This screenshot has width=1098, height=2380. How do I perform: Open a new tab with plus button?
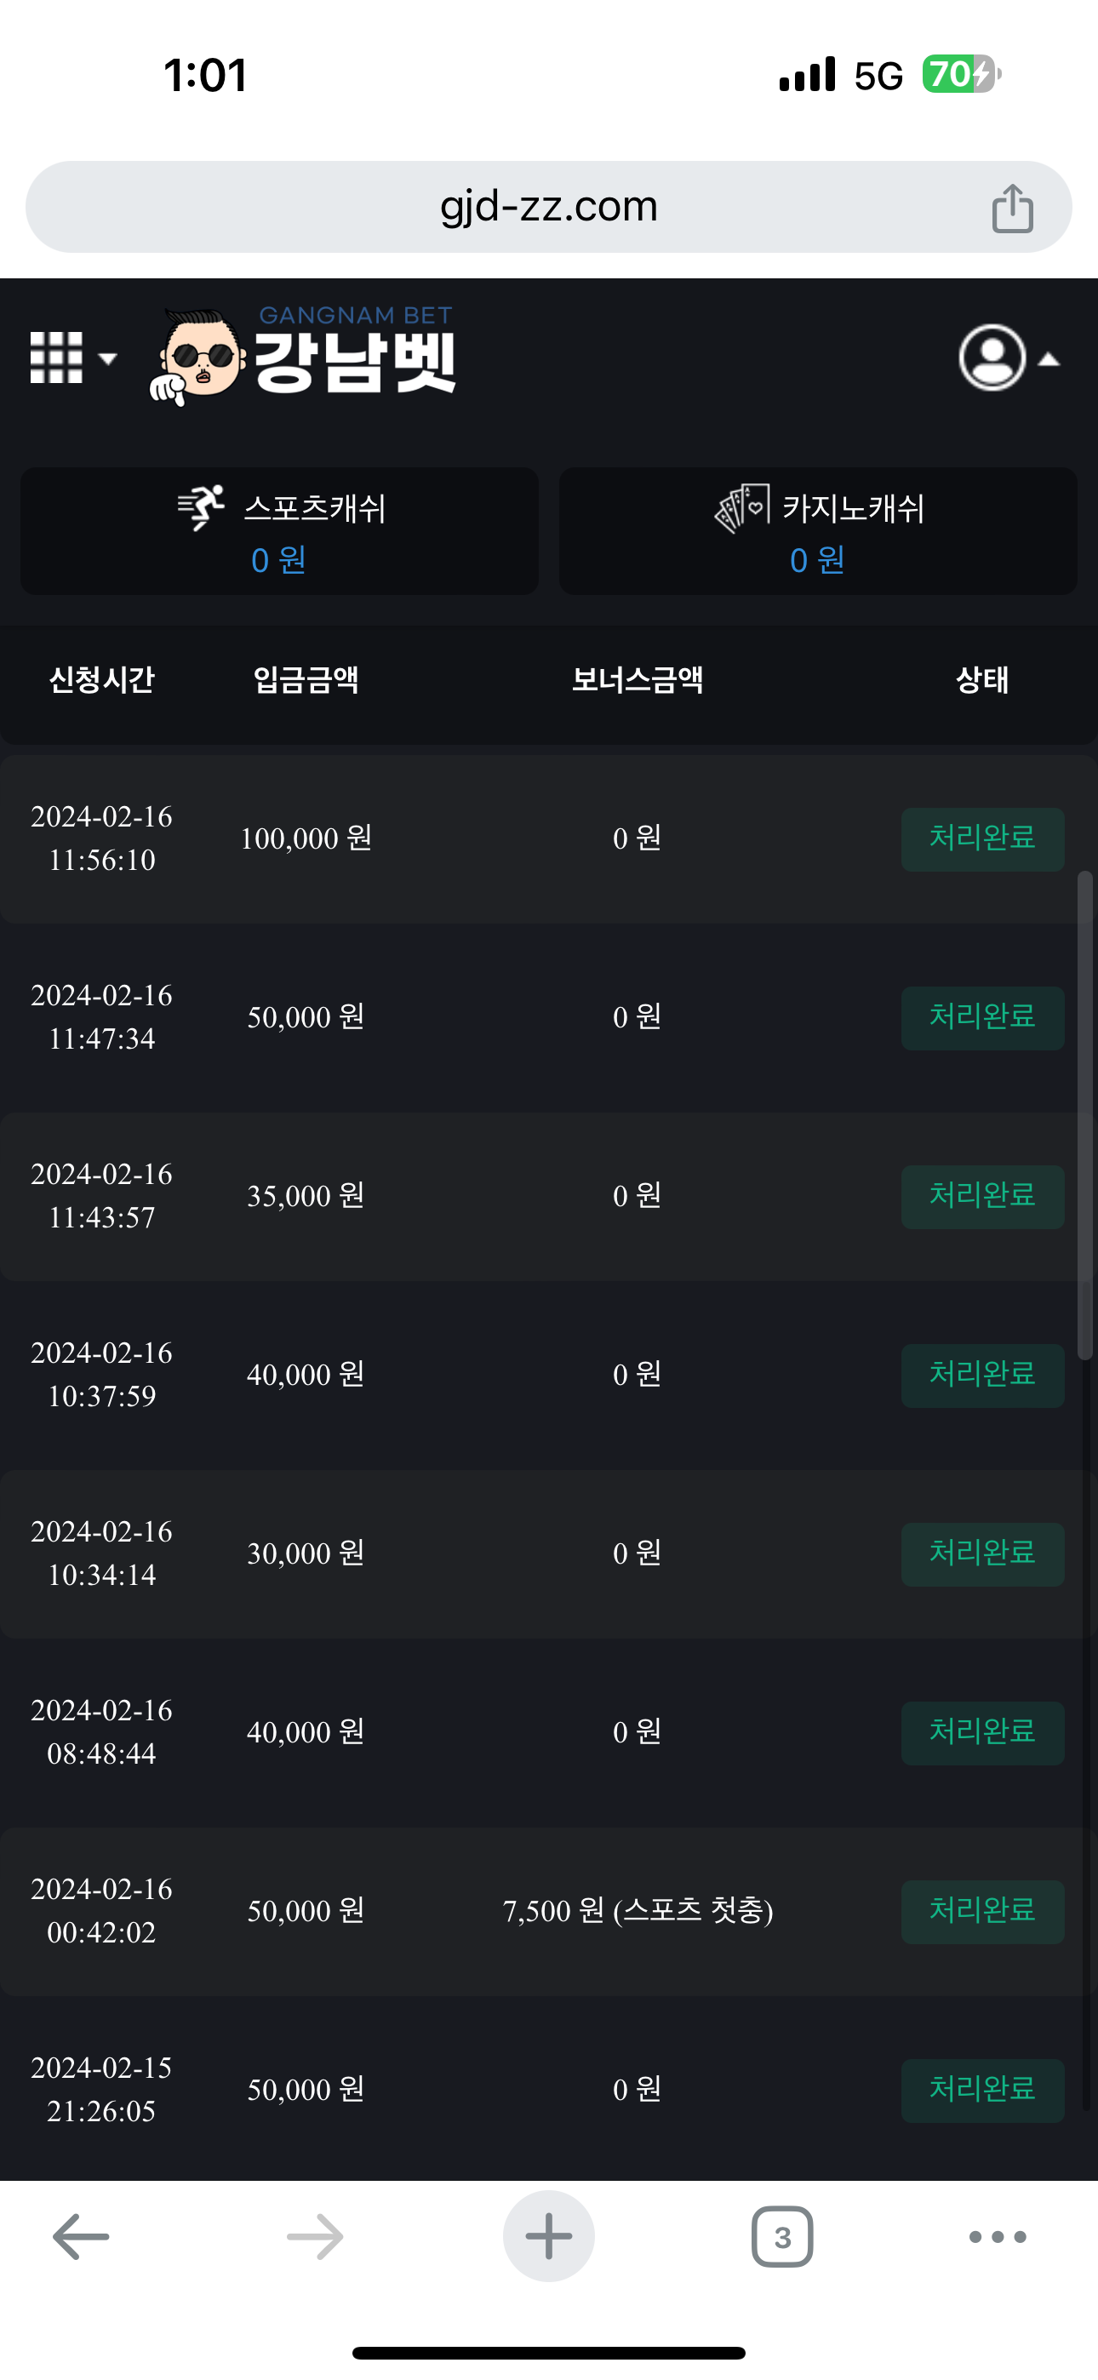coord(548,2237)
